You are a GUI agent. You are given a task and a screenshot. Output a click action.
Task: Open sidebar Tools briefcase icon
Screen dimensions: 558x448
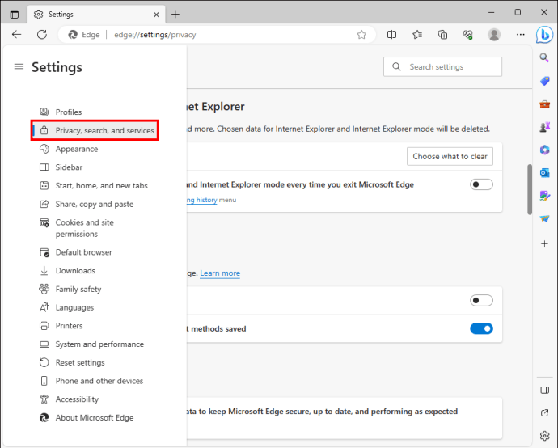(544, 104)
